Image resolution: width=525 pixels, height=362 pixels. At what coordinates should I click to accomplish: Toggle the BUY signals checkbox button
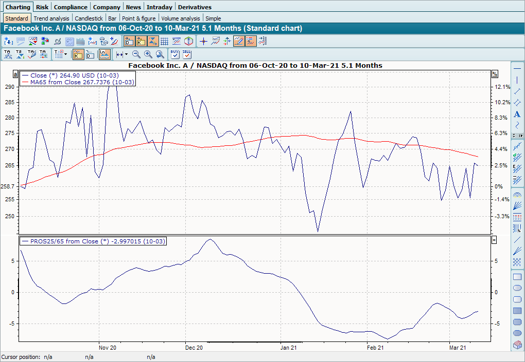coord(174,54)
